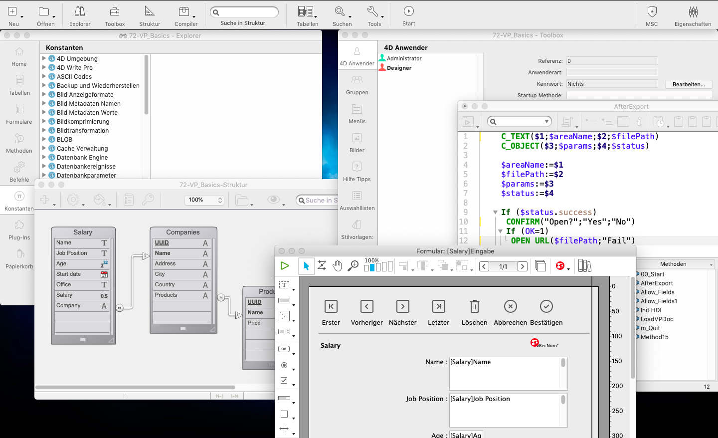The width and height of the screenshot is (718, 438).
Task: Expand the Datenbank Engine constants group
Action: tap(44, 157)
